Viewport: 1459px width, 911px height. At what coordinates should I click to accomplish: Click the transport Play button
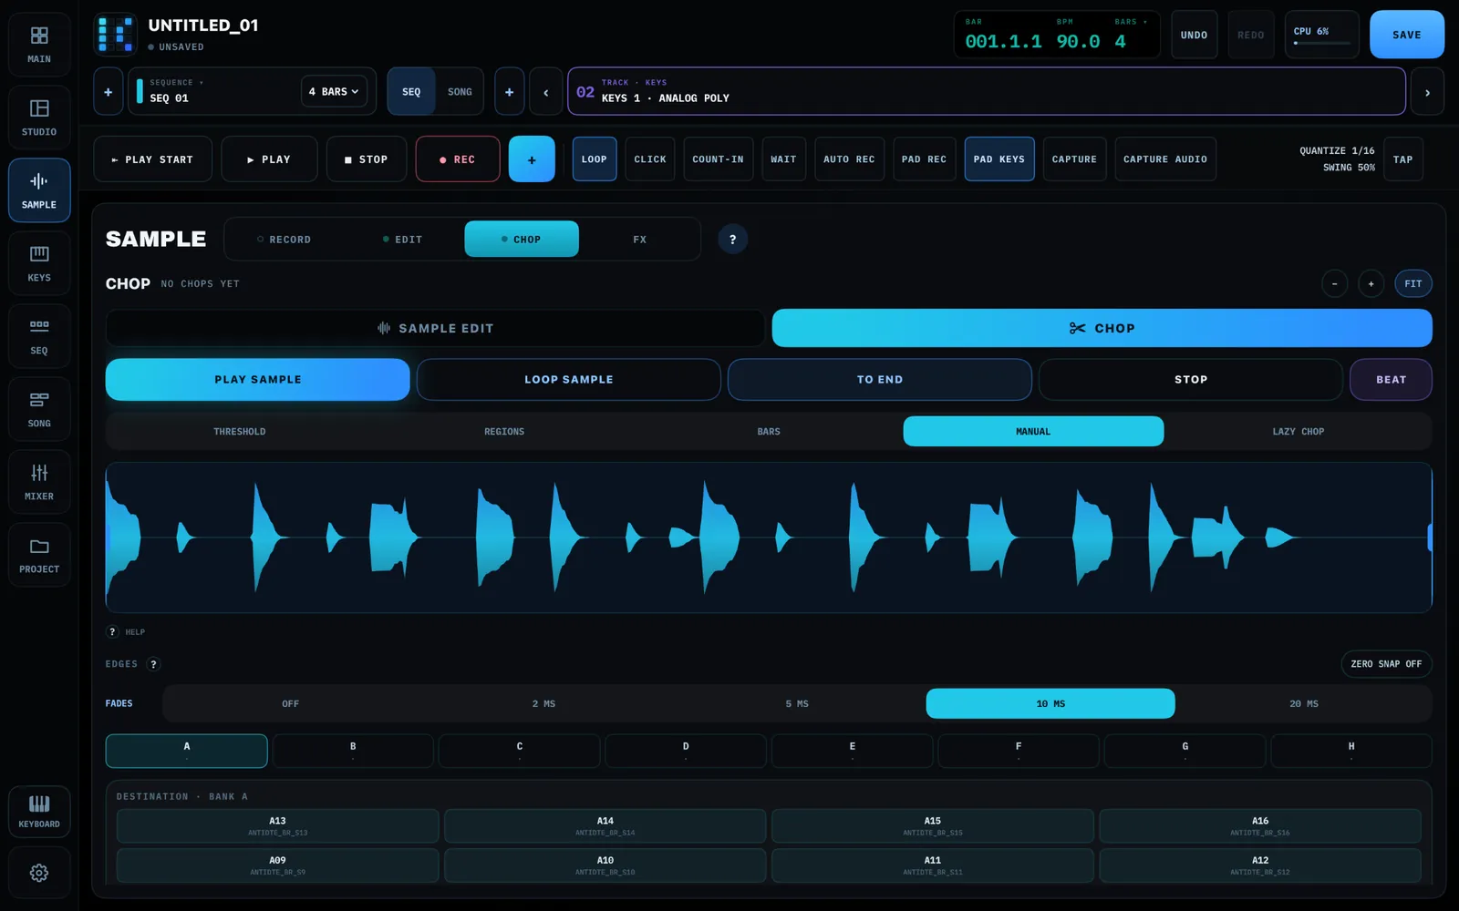[269, 159]
